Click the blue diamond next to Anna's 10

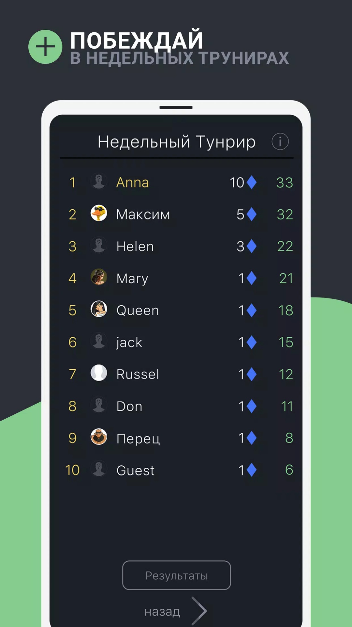tap(252, 182)
